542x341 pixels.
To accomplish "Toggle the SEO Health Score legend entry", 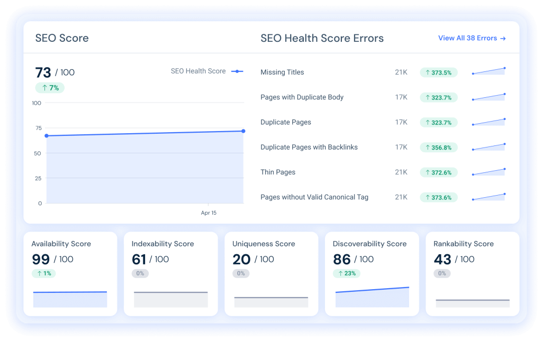I will [x=207, y=71].
